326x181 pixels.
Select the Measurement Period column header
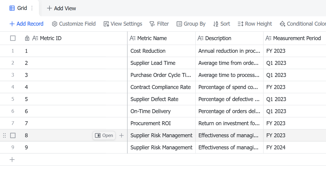click(295, 38)
